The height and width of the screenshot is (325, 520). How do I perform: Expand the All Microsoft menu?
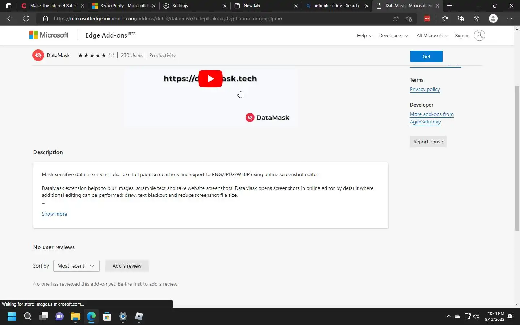[432, 35]
